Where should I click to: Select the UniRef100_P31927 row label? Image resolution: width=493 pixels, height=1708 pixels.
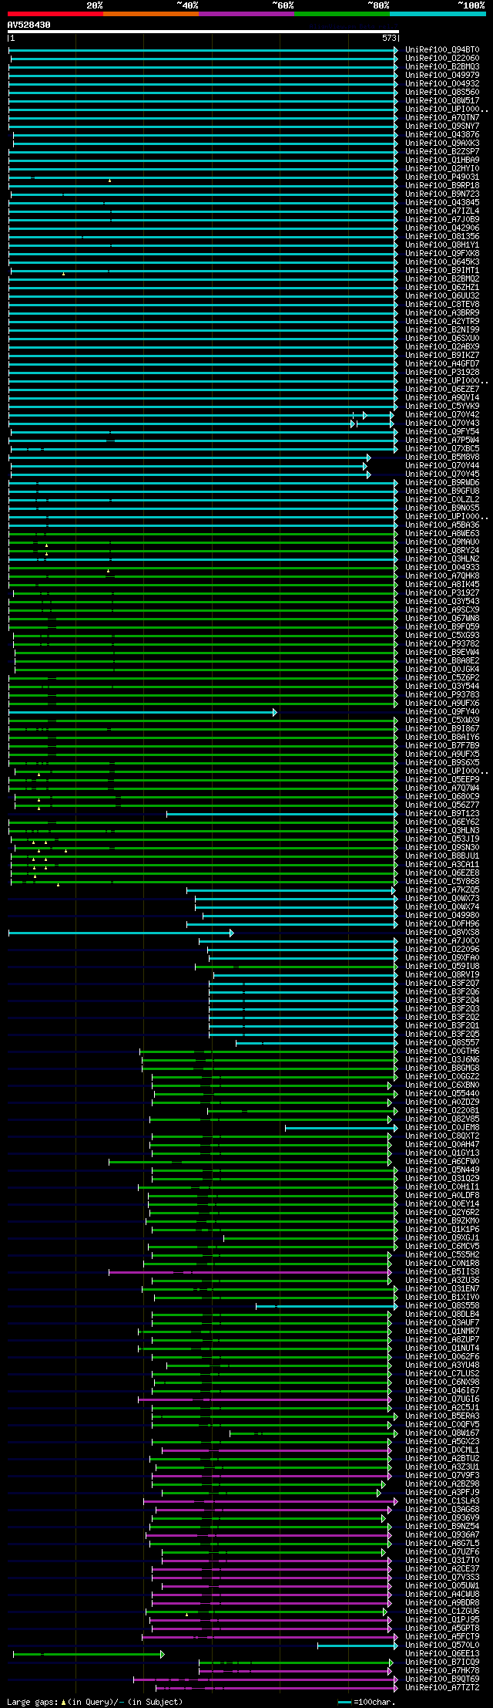coord(442,592)
